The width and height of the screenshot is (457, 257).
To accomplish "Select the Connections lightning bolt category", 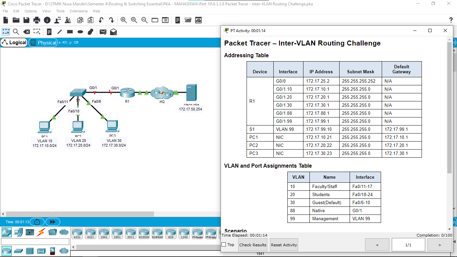I will tap(41, 232).
